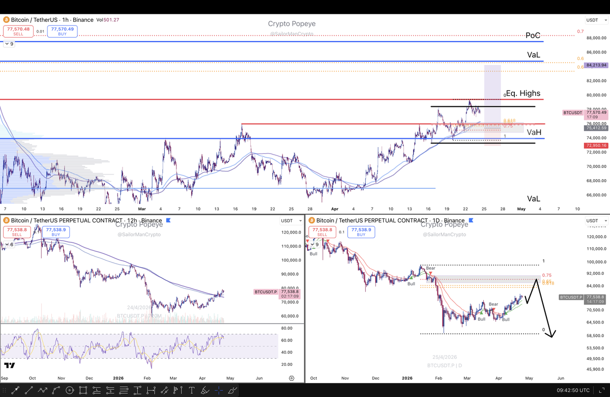Click the BTCUSDT price tag on 1h chart

[573, 113]
